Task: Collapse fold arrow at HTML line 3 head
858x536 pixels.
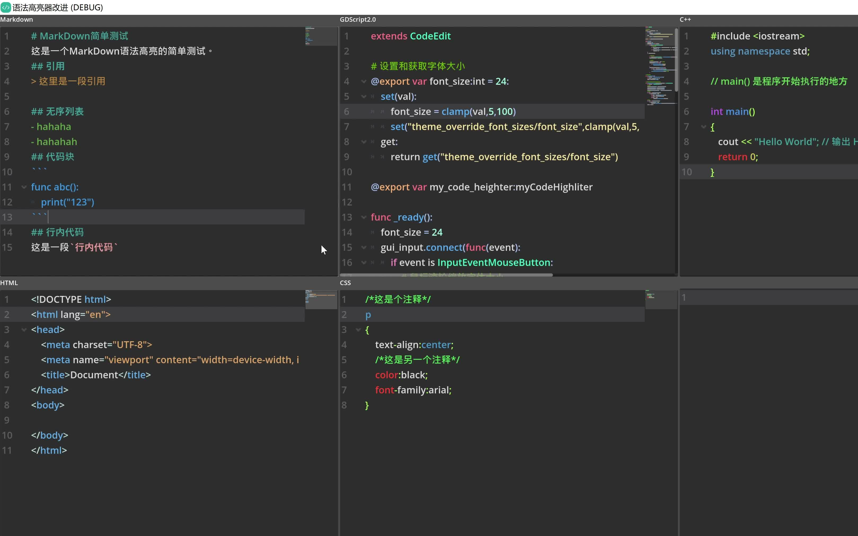Action: pyautogui.click(x=24, y=330)
